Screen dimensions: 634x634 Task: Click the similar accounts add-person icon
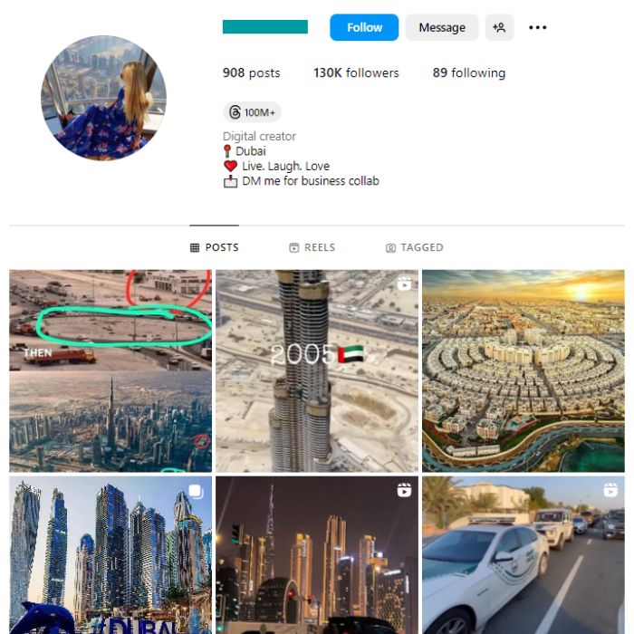tap(499, 27)
